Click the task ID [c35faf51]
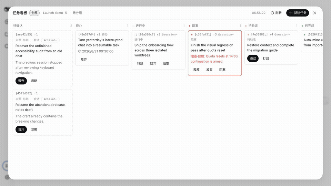 [x=203, y=34]
